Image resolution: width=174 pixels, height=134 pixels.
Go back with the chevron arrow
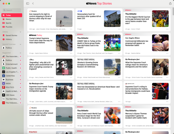pyautogui.click(x=33, y=3)
